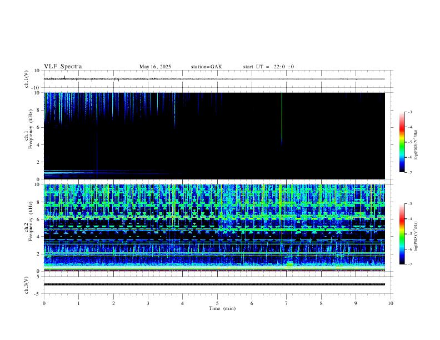Click the ch.1(V) waveform axis label
The height and width of the screenshot is (340, 440).
pos(27,79)
